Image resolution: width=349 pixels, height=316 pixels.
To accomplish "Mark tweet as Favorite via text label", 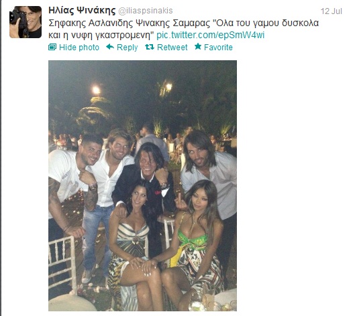I will (218, 48).
